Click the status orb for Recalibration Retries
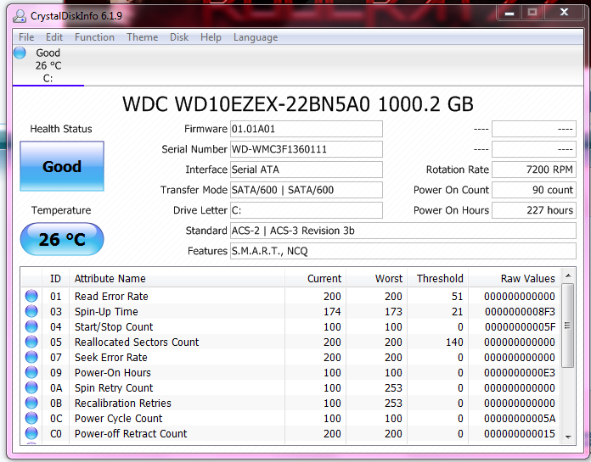Viewport: 591px width, 462px height. coord(31,403)
